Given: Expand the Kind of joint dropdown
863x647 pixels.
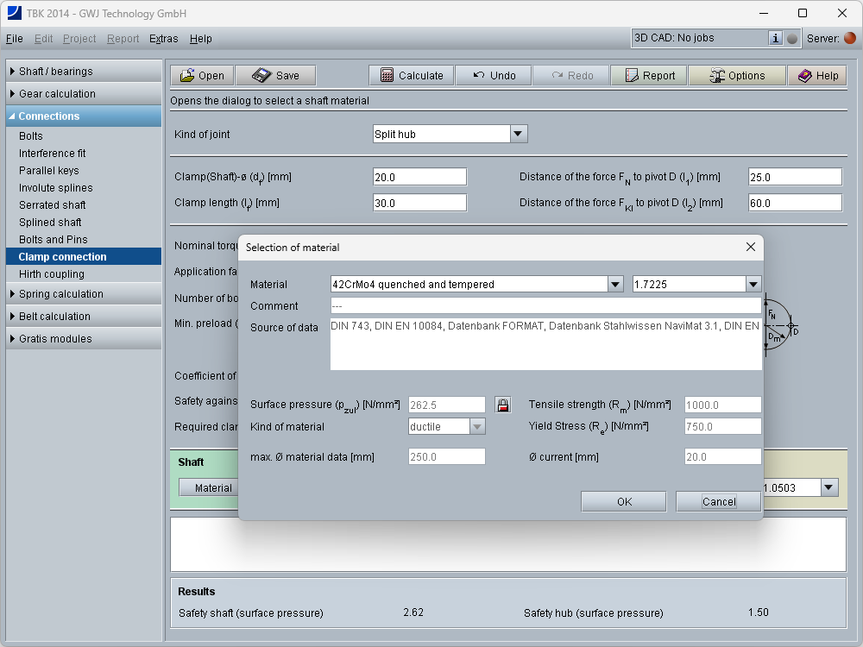Looking at the screenshot, I should click(x=518, y=134).
